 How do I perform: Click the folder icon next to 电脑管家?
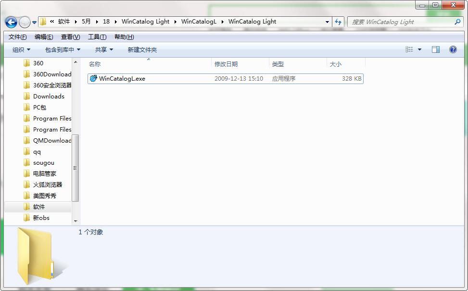click(x=26, y=174)
